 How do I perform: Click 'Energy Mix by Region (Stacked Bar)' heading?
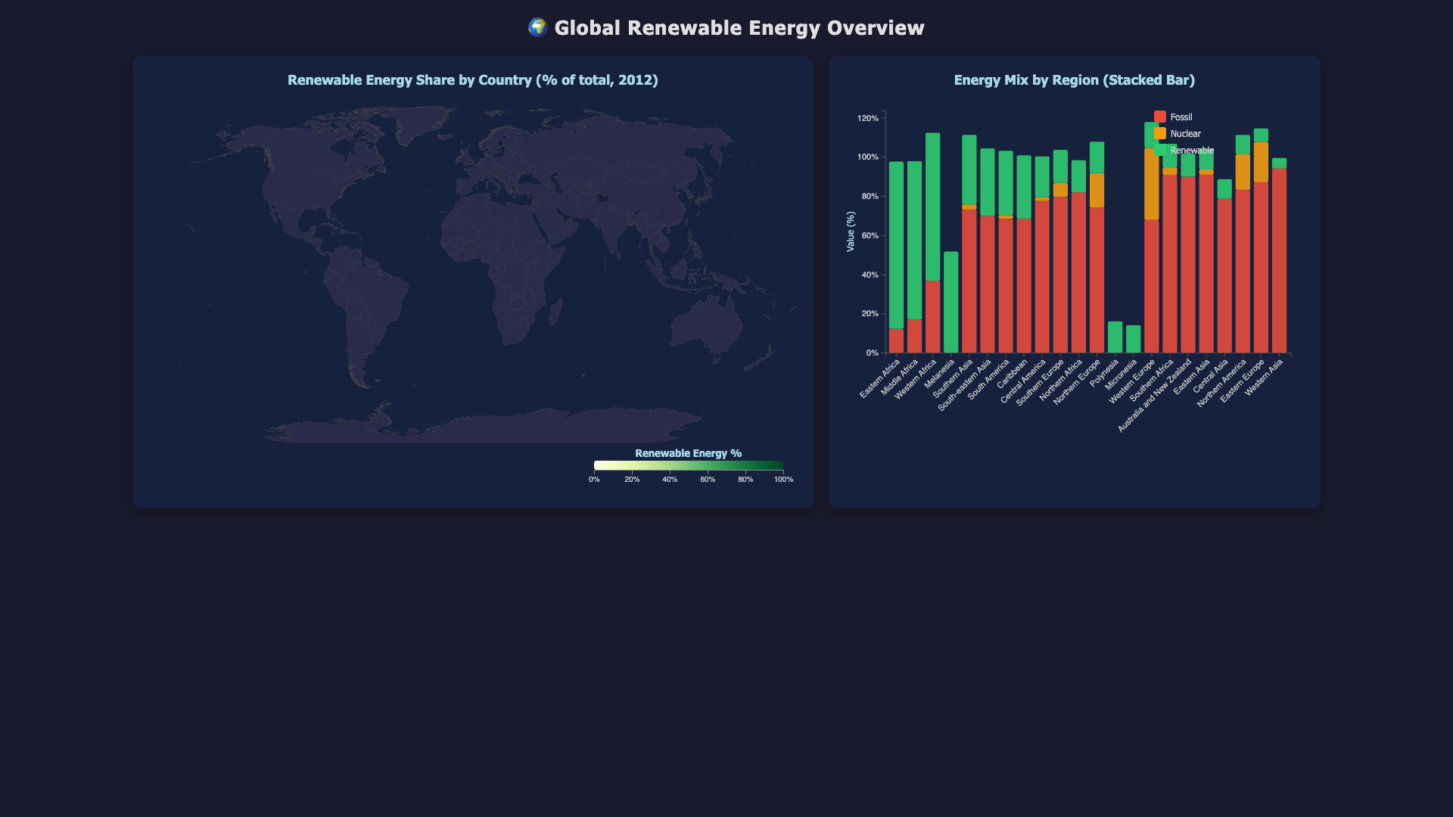[x=1075, y=80]
